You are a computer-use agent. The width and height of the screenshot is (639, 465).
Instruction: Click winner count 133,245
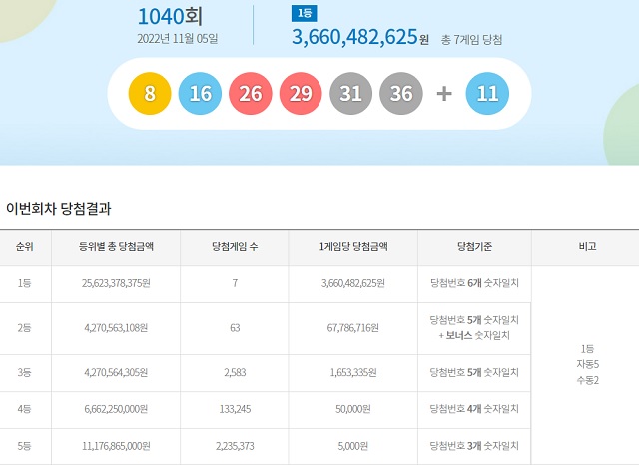[235, 409]
